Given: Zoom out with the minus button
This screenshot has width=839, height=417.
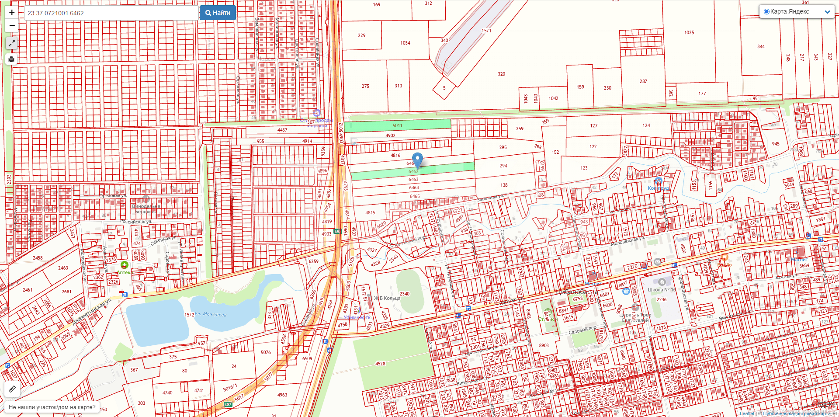Looking at the screenshot, I should [x=12, y=25].
